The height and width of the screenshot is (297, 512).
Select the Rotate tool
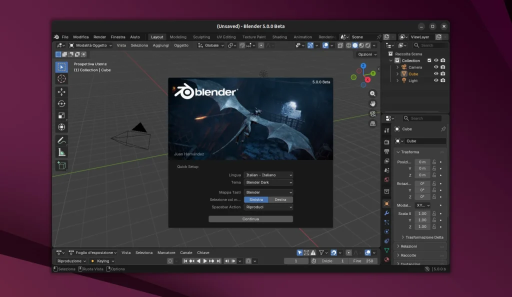click(x=61, y=103)
